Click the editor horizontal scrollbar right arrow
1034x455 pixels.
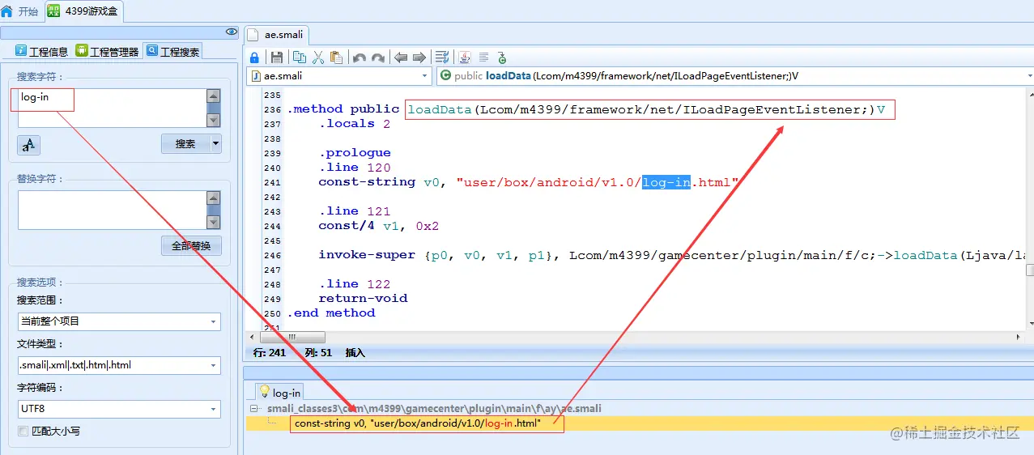coord(1018,337)
